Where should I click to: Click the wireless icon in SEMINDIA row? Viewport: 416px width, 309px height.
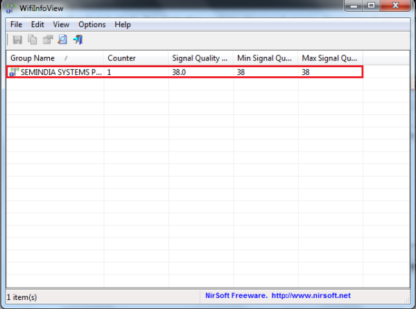point(14,72)
